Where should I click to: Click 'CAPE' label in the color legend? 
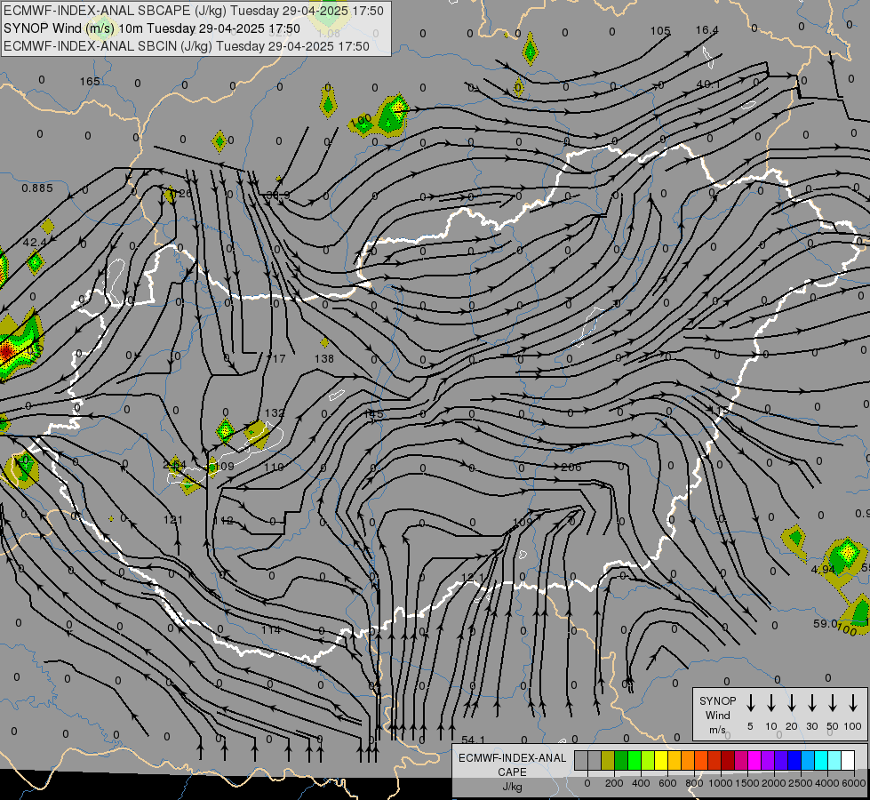coord(512,772)
